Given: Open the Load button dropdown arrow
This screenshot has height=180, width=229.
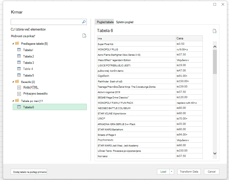Looking at the screenshot, I should (172, 172).
